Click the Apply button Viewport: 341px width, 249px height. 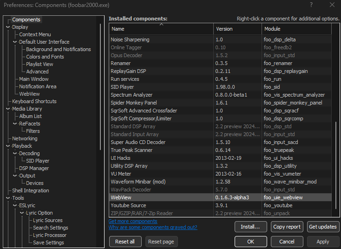323,242
